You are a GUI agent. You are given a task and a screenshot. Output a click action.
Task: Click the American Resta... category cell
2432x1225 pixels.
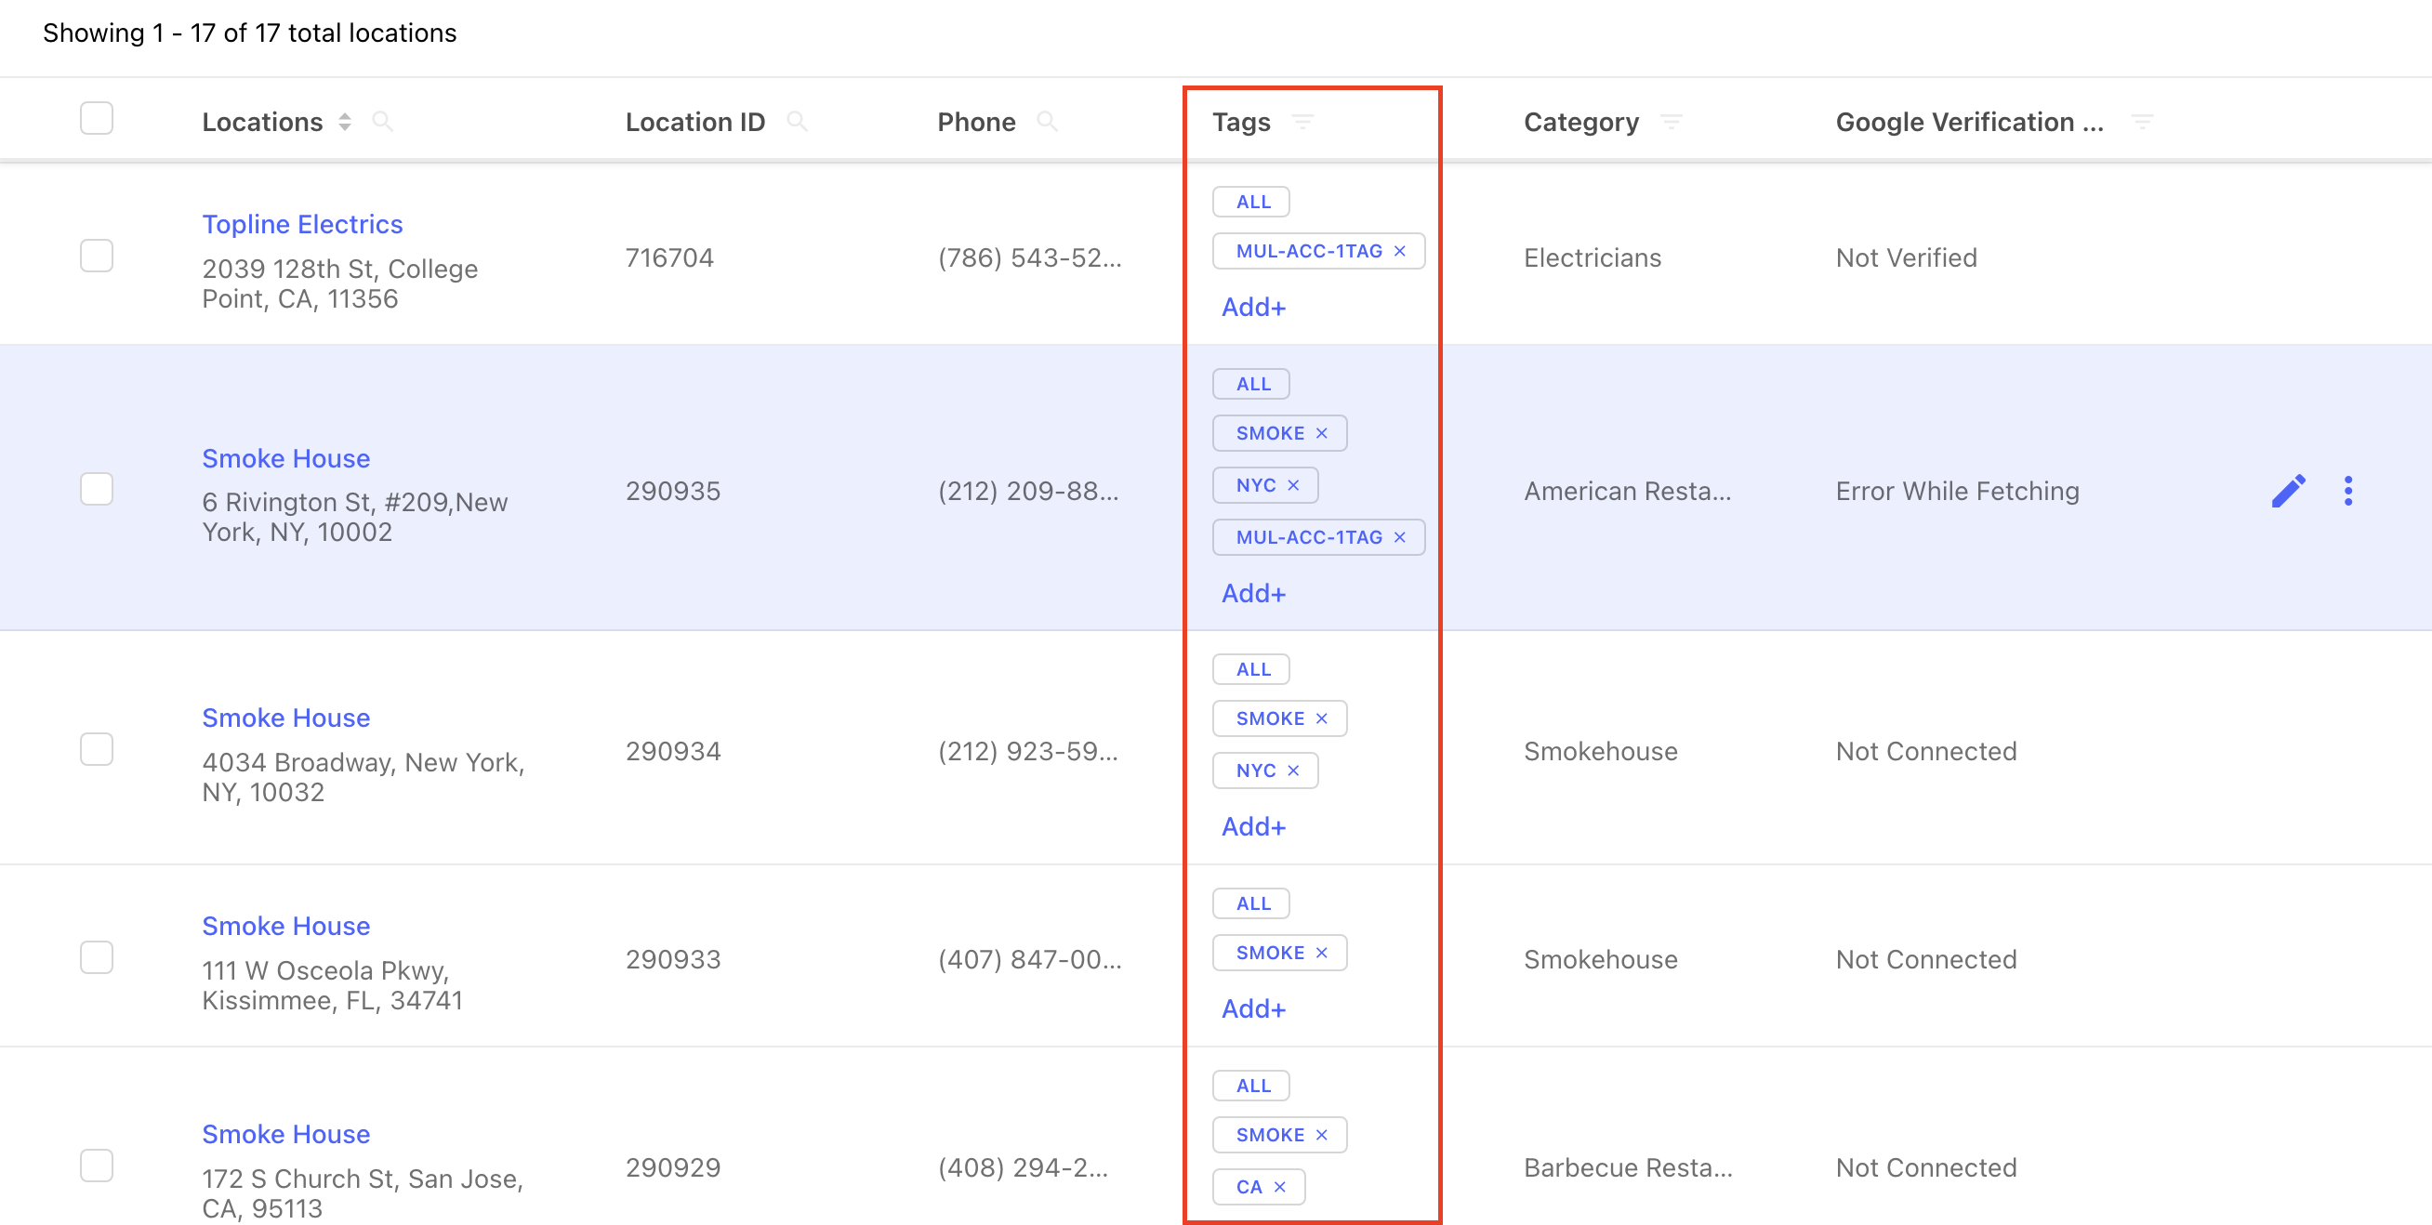coord(1628,491)
